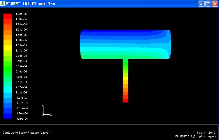Probe the red tip of the vertical pipe
Screen dimensions: 219x140
pos(125,100)
